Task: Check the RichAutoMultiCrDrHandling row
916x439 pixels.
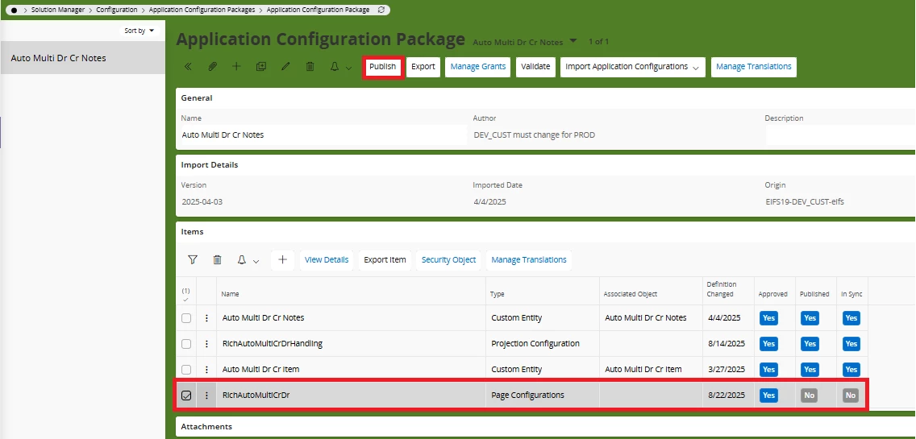Action: click(x=185, y=344)
